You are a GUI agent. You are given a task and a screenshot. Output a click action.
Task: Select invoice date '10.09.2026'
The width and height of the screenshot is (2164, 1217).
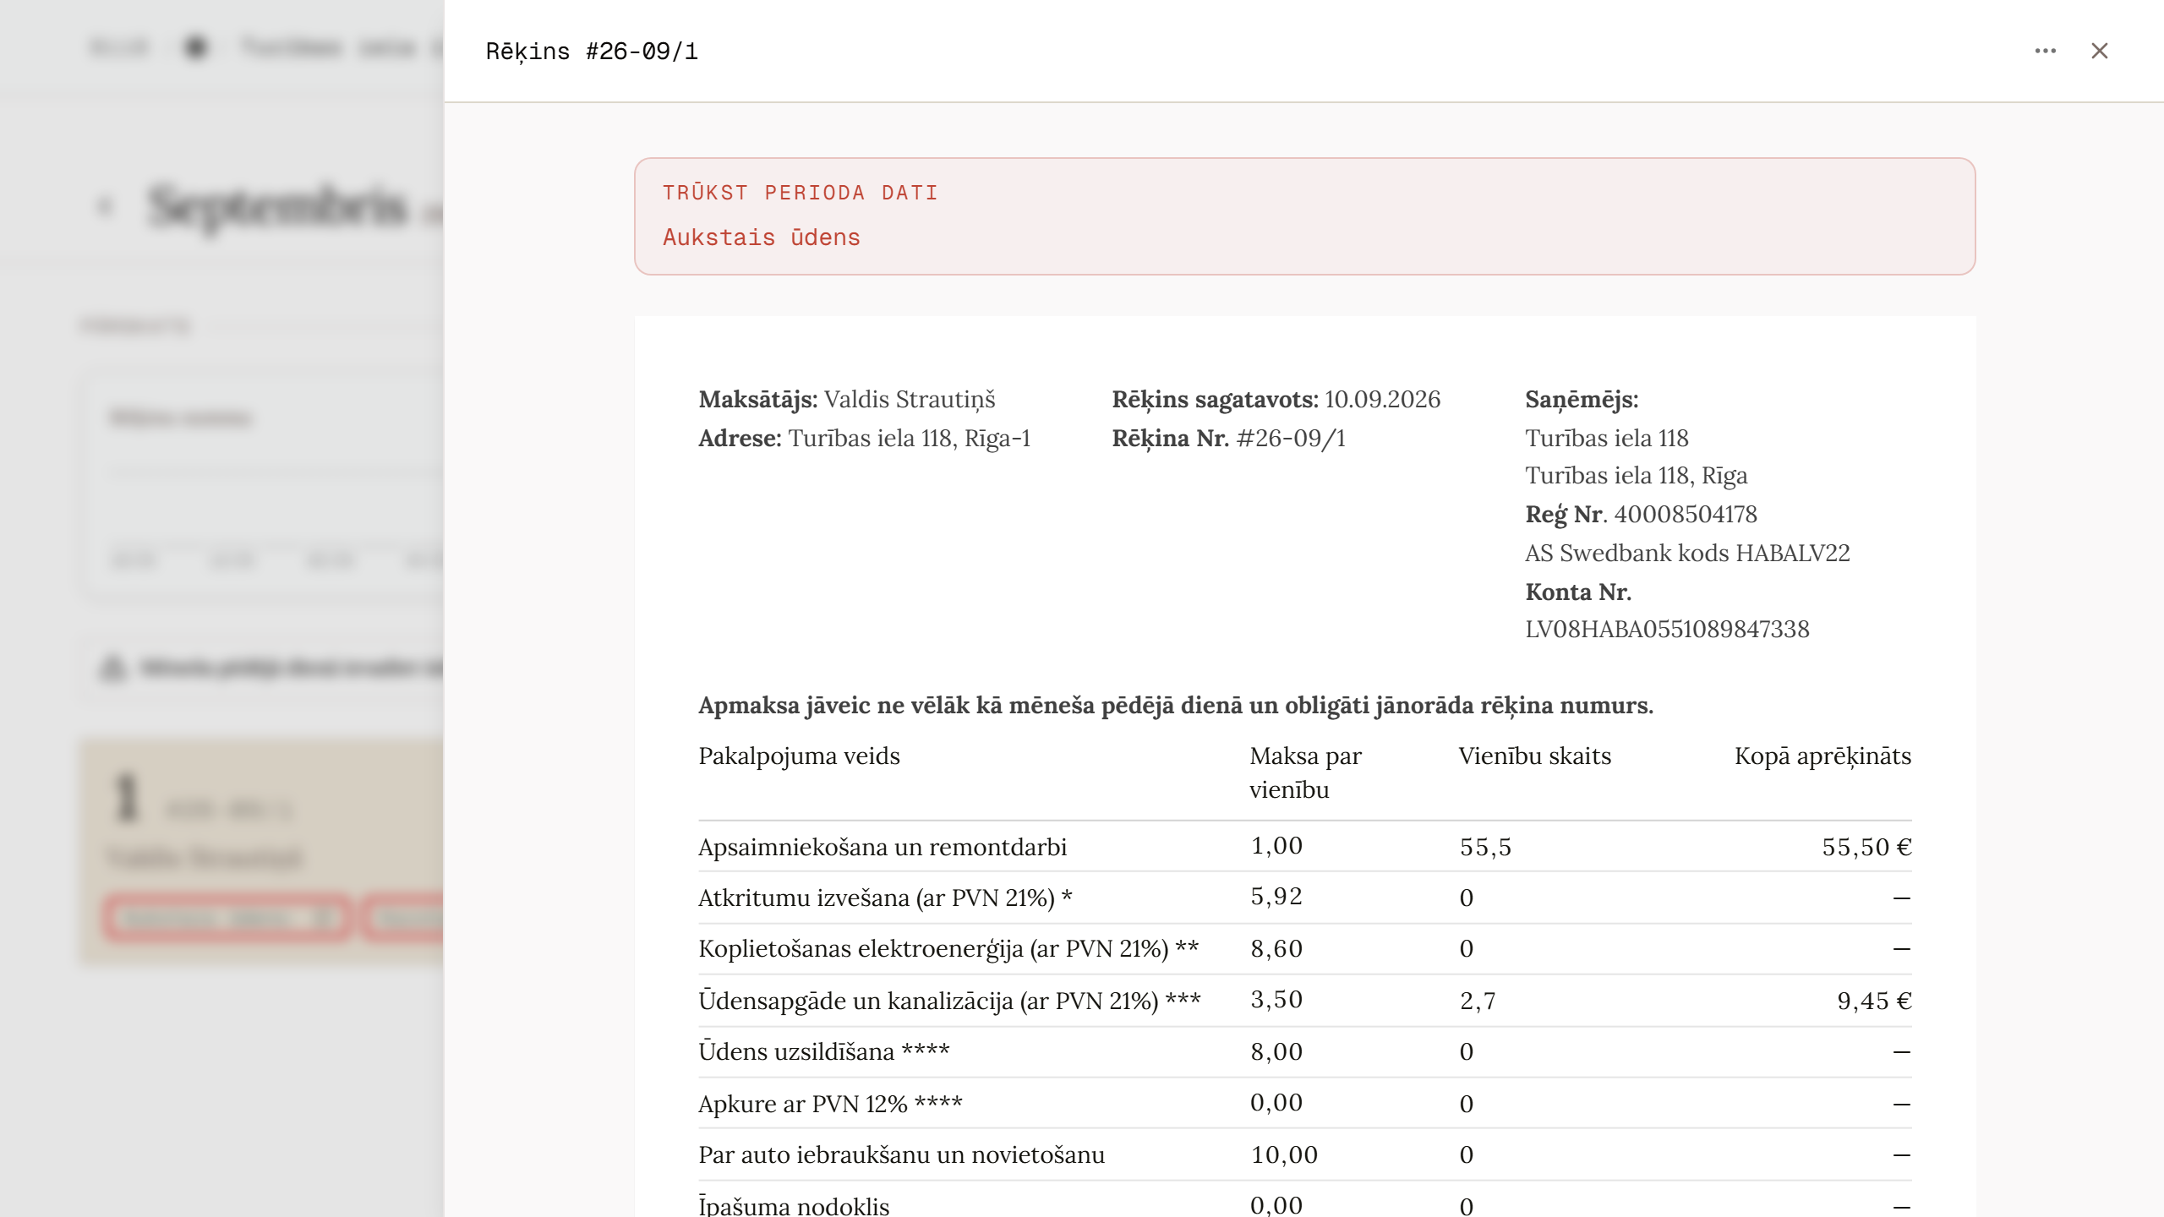(1382, 399)
